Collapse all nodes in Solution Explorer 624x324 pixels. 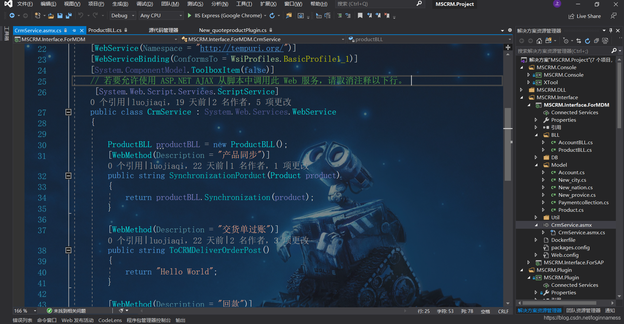point(596,41)
